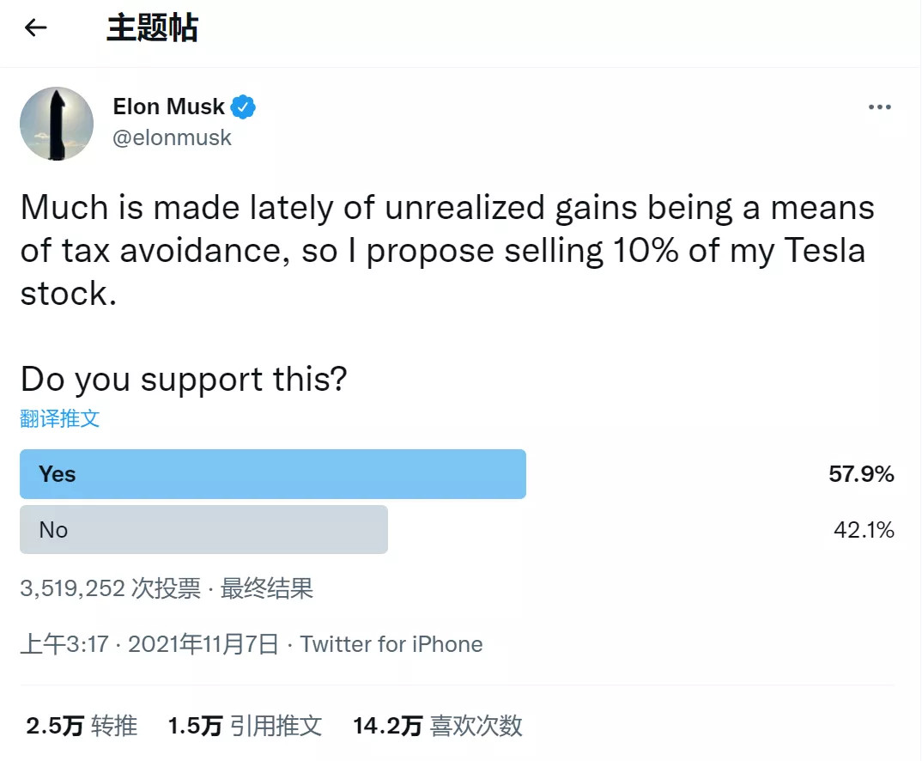The image size is (922, 761).
Task: Click the Twitter for iPhone source link
Action: [391, 644]
